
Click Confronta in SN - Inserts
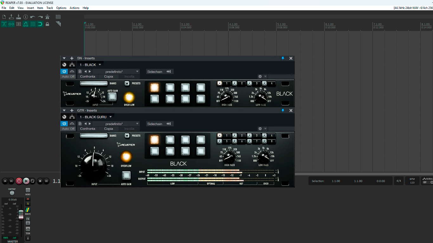pyautogui.click(x=87, y=77)
